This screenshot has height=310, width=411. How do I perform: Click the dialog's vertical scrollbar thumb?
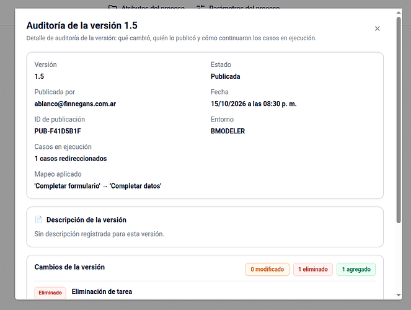click(x=399, y=120)
